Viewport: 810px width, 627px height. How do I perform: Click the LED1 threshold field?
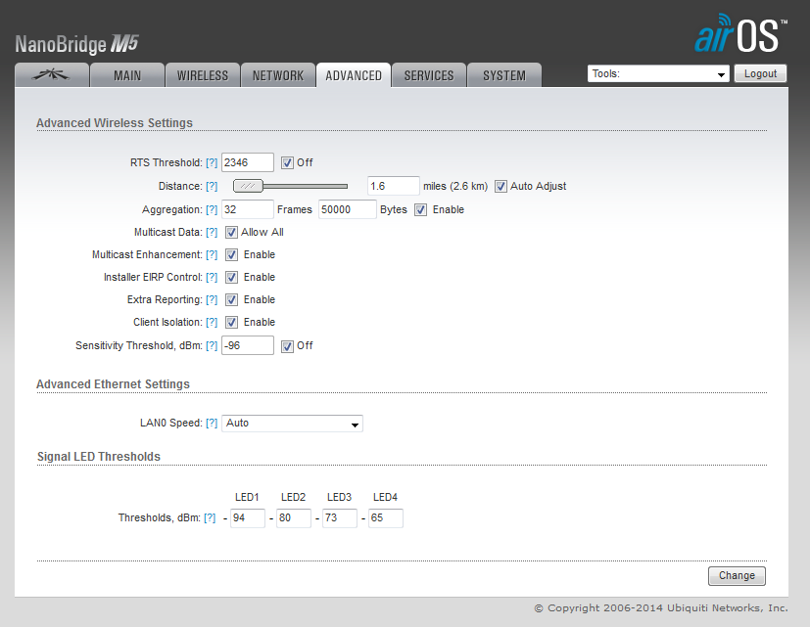pos(248,518)
